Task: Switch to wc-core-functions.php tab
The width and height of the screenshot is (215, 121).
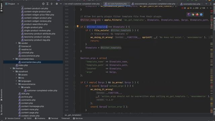Action: point(117,4)
